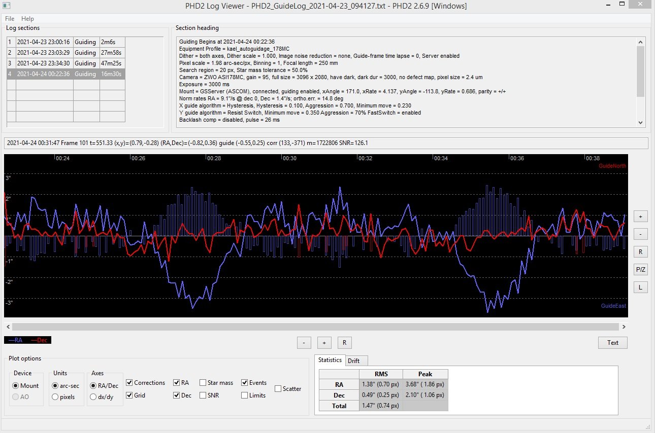Viewport: 655px width, 433px height.
Task: Click the L lock button beside graph
Action: coord(640,287)
